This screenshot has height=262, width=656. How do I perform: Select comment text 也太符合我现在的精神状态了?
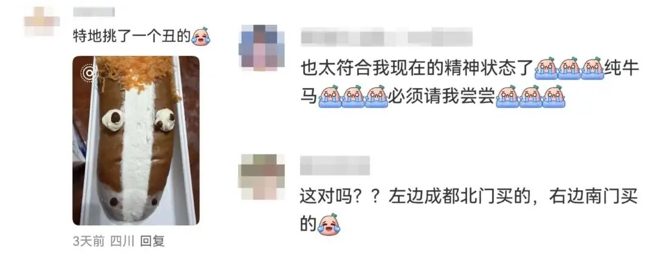tap(417, 68)
